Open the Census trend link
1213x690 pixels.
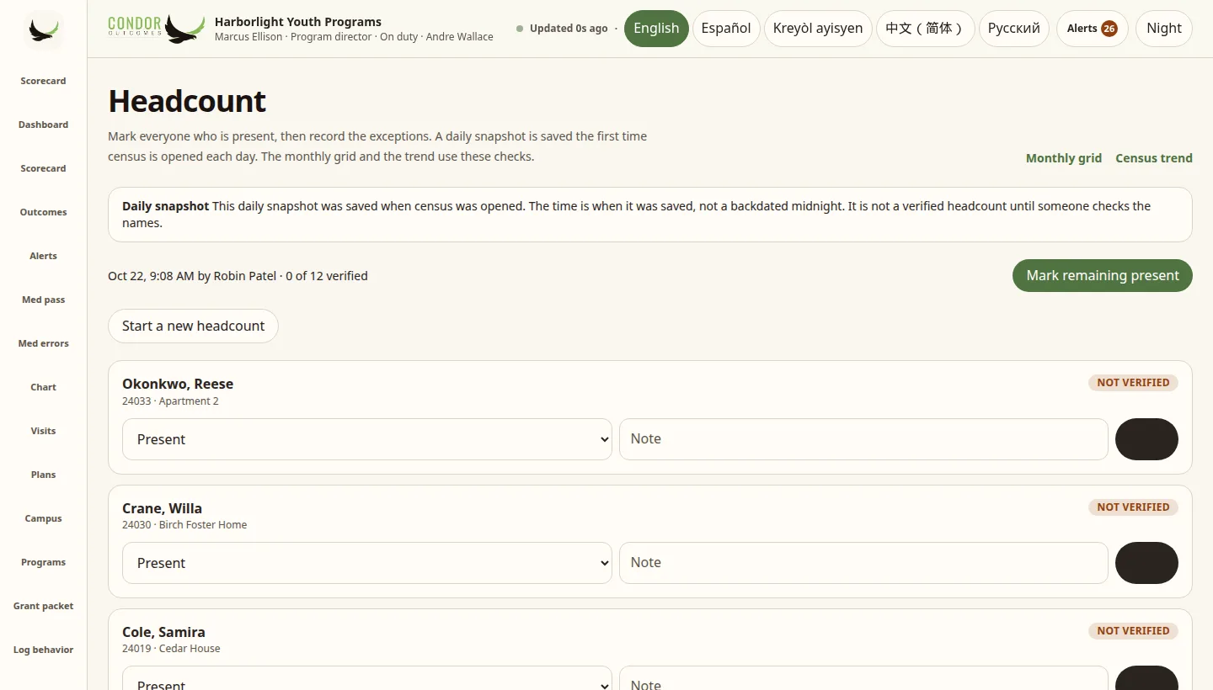tap(1154, 158)
